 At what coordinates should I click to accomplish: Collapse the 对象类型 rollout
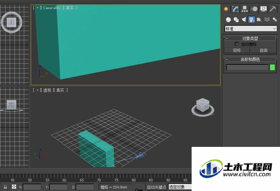coord(250,38)
